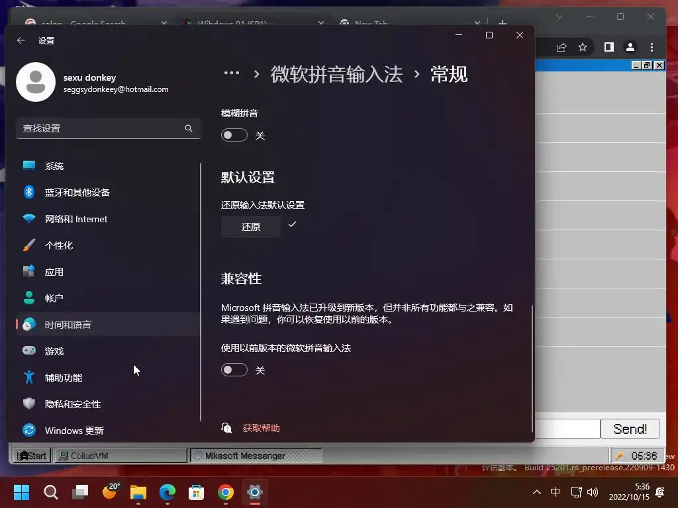The image size is (678, 508).
Task: Click the Settings content scrollbar
Action: 532,368
